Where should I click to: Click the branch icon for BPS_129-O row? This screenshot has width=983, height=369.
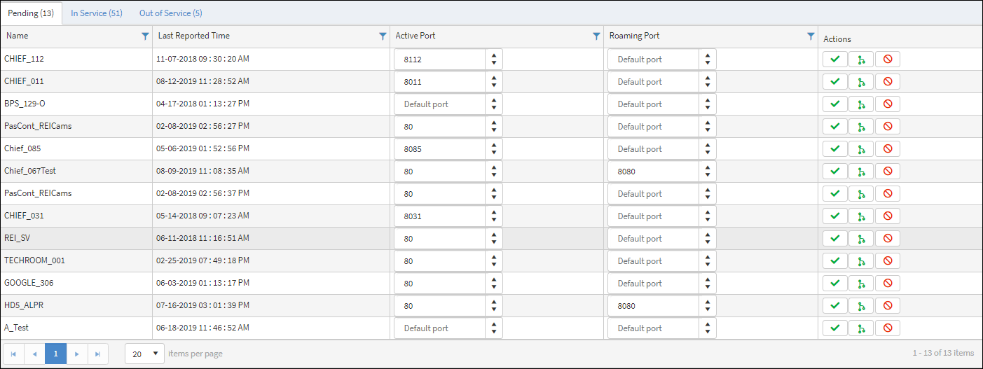coord(861,104)
